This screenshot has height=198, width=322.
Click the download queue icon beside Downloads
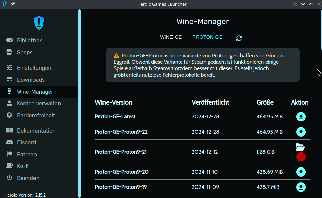[x=9, y=79]
